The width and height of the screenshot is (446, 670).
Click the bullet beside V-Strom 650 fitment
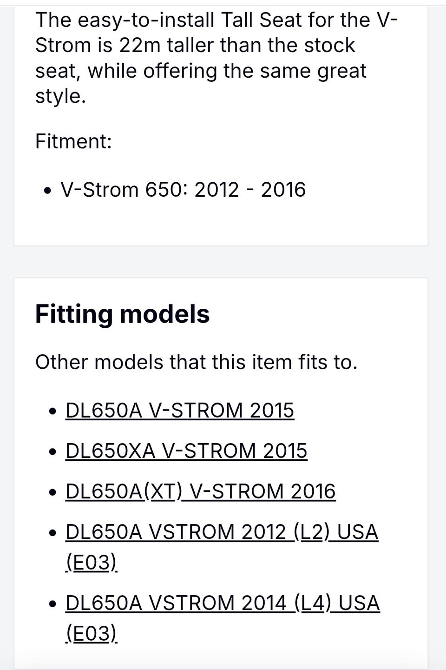pyautogui.click(x=47, y=191)
